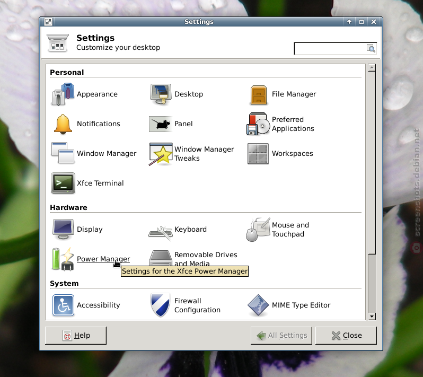Click the 'Firewall Configuration' label text

(x=198, y=305)
